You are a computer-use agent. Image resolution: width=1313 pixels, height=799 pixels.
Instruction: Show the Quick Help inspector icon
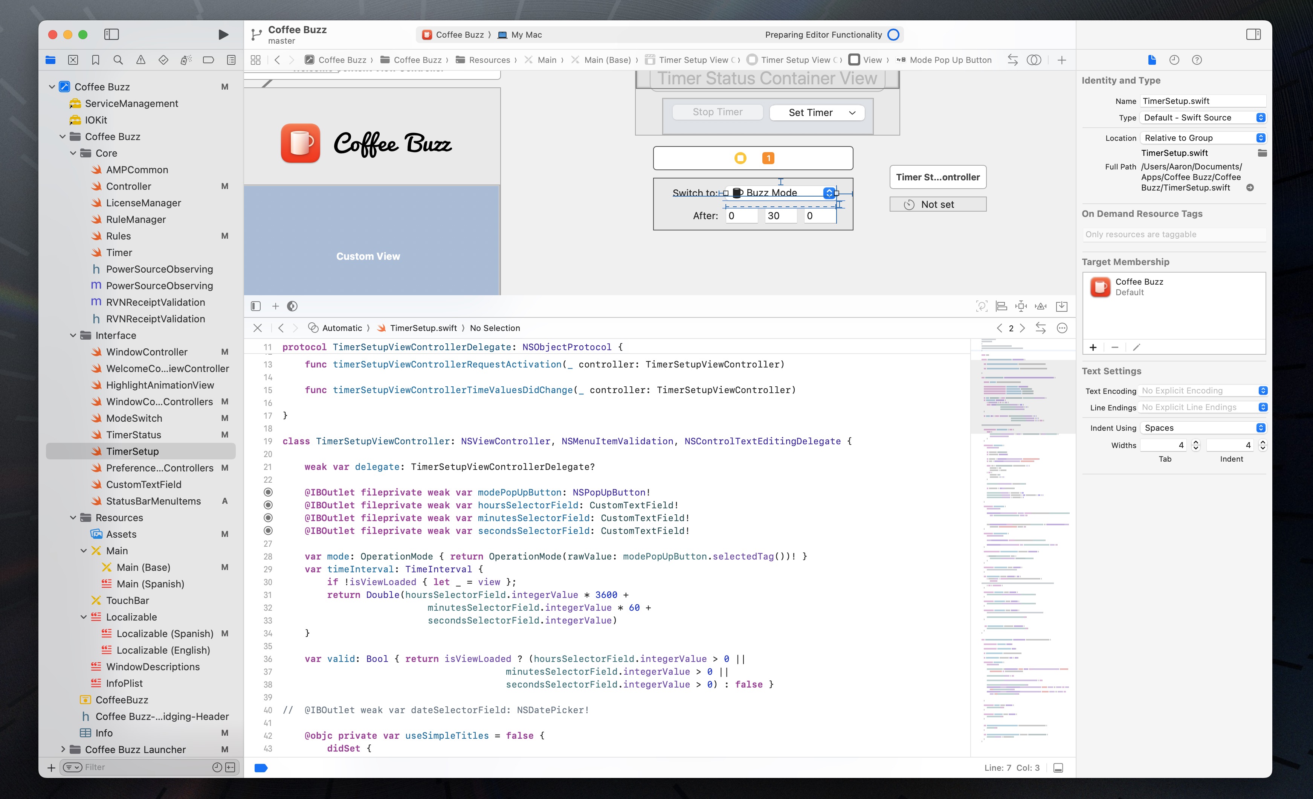click(1196, 60)
